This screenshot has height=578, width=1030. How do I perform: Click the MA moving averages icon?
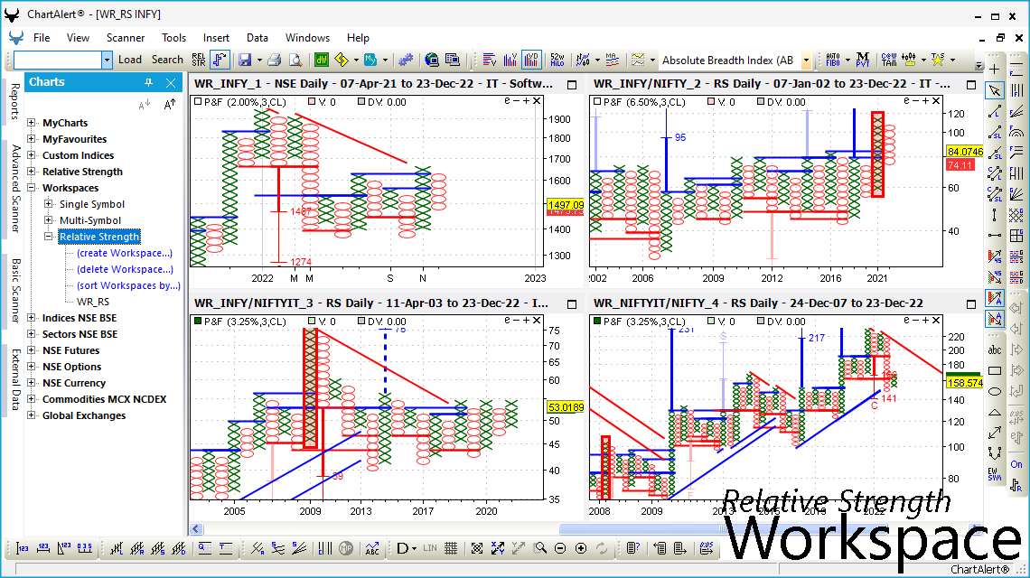coord(613,60)
